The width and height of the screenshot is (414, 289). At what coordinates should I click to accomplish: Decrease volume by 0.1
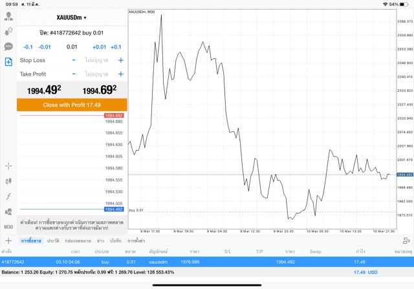point(28,47)
